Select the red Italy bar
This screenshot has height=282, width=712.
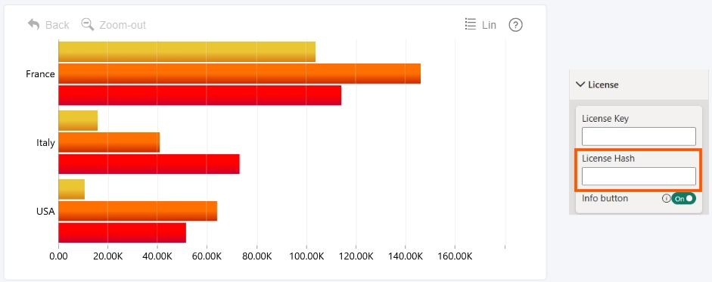(149, 164)
